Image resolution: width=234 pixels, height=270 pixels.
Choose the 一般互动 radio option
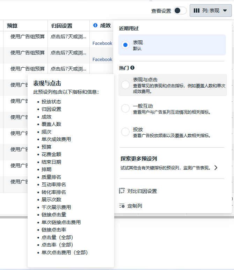click(125, 108)
